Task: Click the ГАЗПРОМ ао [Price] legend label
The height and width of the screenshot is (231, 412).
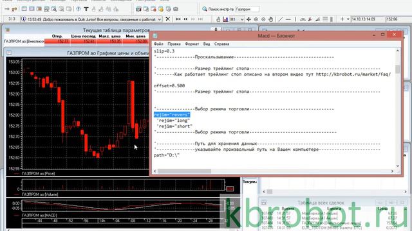Action: point(39,173)
